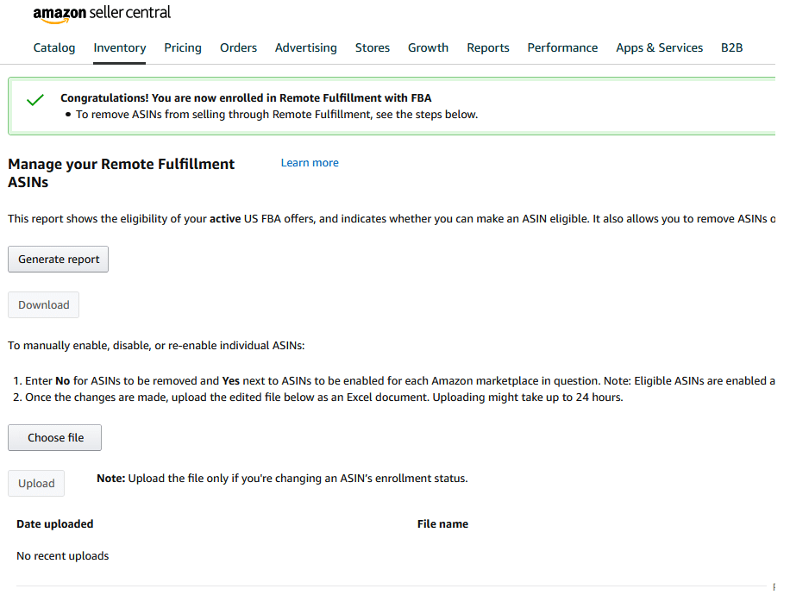Select the Growth menu
The image size is (790, 595).
428,48
